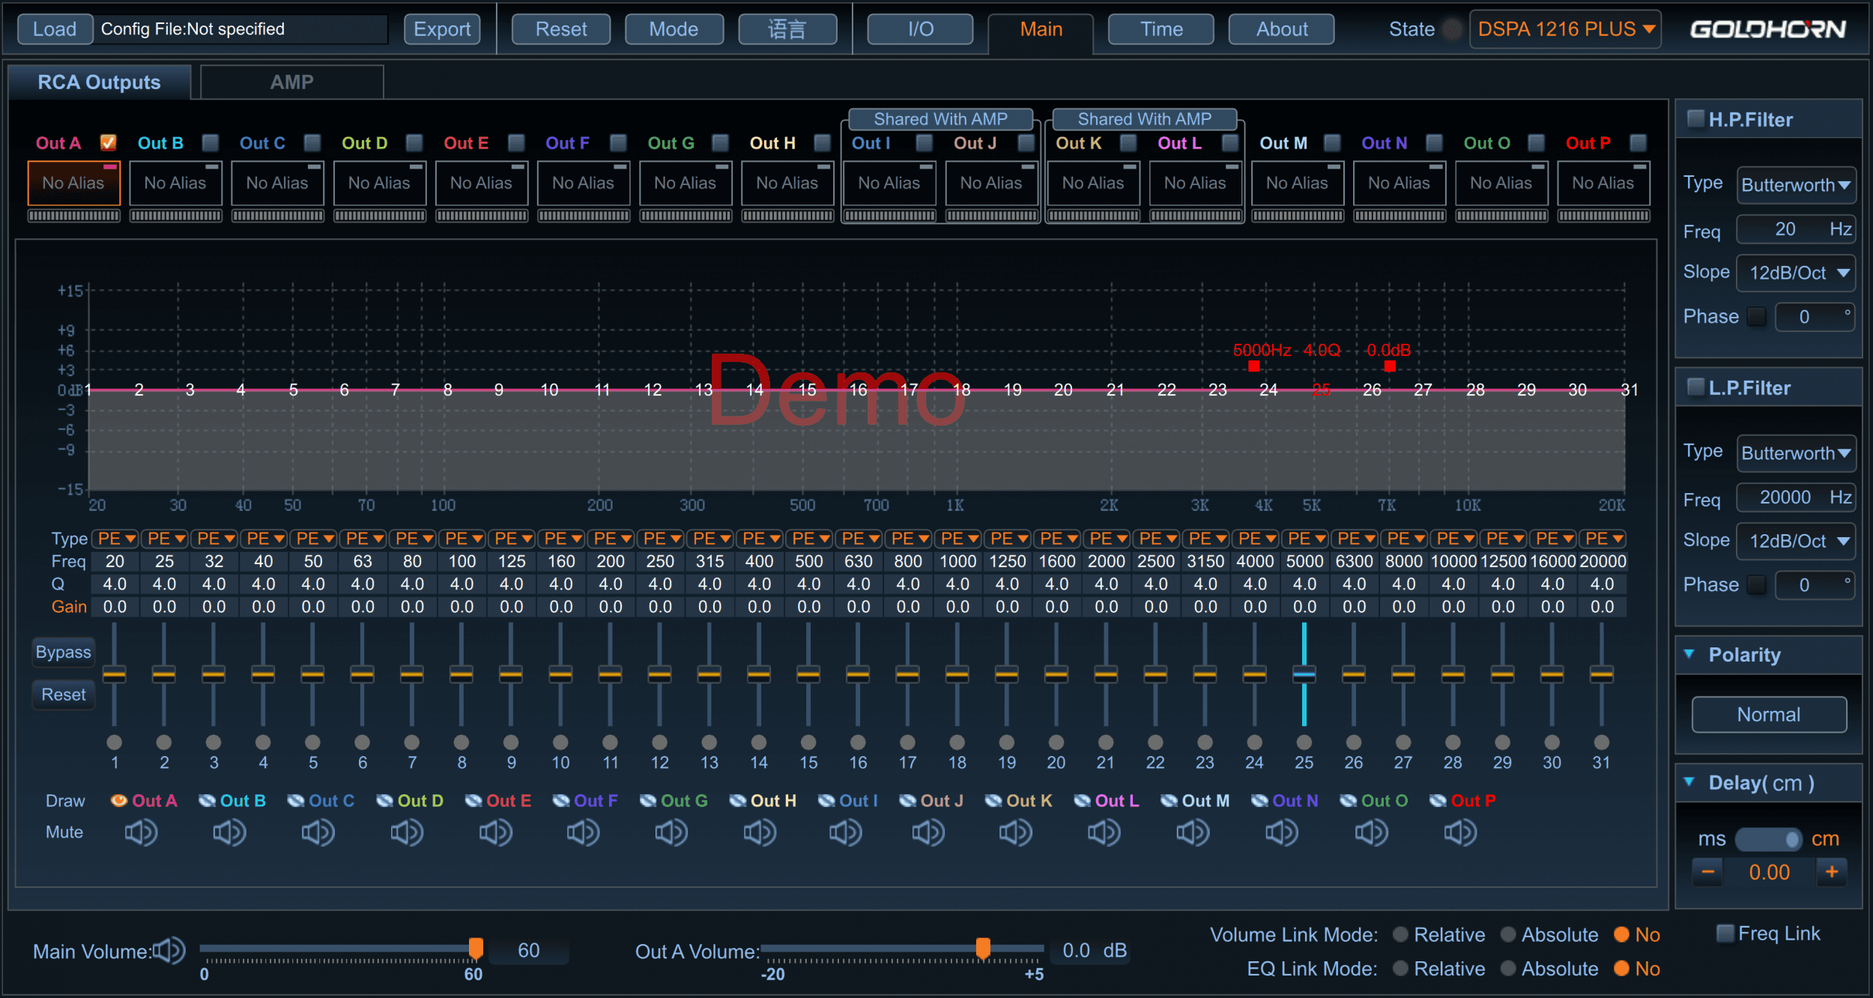Toggle the Draw eye icon for Out A
Image resolution: width=1873 pixels, height=998 pixels.
click(x=119, y=800)
